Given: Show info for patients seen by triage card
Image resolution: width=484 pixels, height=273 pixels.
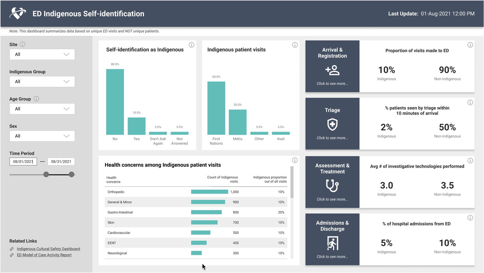Looking at the screenshot, I should [x=470, y=102].
